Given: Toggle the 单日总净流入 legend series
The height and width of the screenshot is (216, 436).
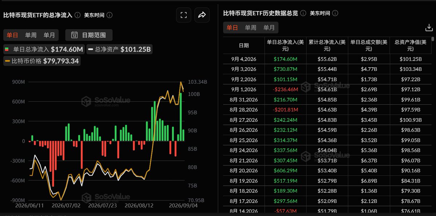Looking at the screenshot, I should tap(44, 49).
